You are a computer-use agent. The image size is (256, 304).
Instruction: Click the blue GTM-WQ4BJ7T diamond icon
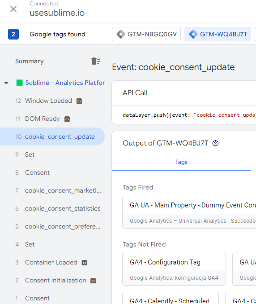[x=193, y=34]
